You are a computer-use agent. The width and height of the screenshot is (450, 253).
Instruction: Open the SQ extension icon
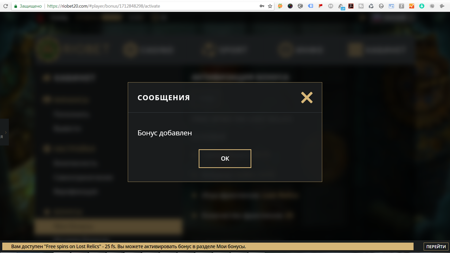tap(280, 6)
